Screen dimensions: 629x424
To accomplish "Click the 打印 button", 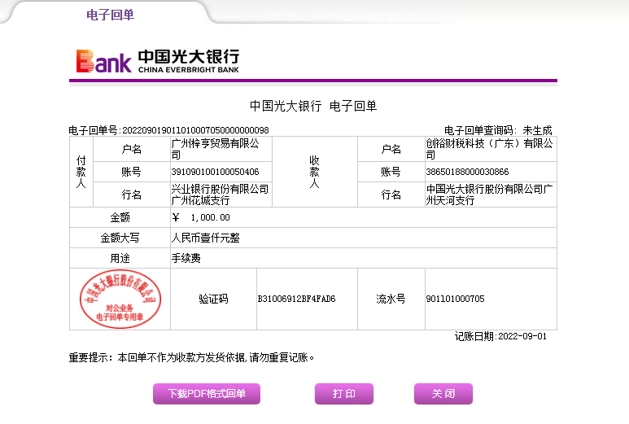I will pyautogui.click(x=343, y=394).
